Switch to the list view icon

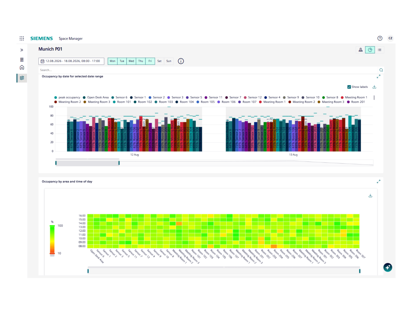(x=380, y=50)
